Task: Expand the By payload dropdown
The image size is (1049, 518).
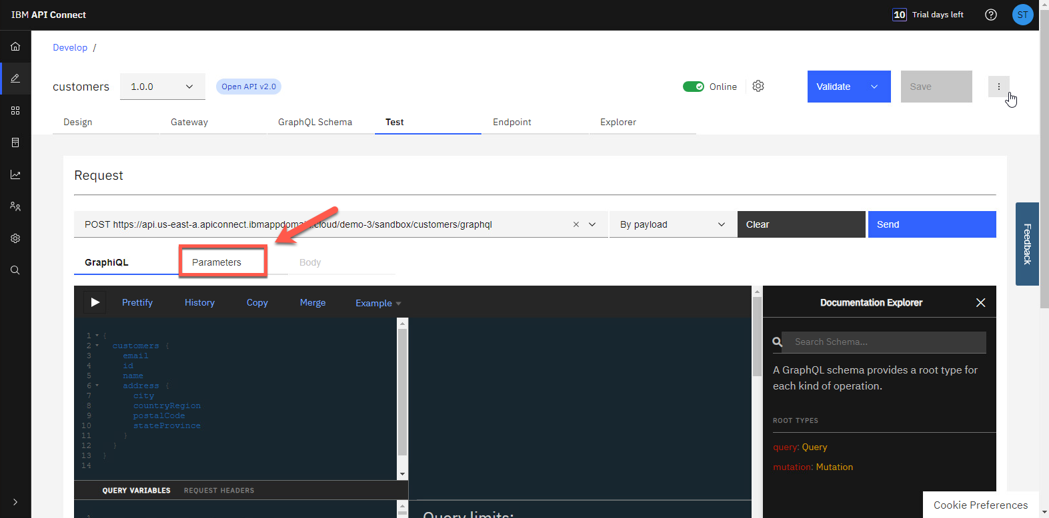Action: [x=672, y=224]
